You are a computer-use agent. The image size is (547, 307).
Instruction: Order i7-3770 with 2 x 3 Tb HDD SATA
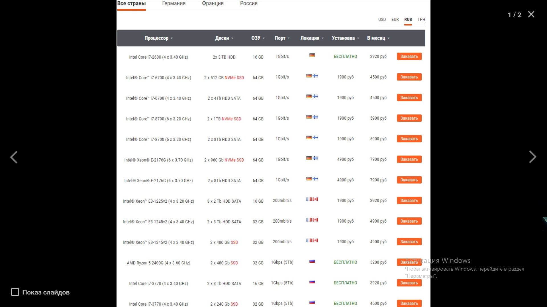pyautogui.click(x=409, y=283)
